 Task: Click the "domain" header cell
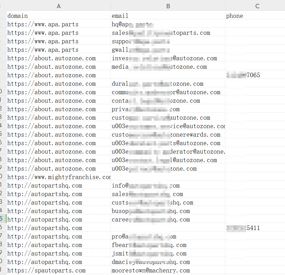point(59,16)
